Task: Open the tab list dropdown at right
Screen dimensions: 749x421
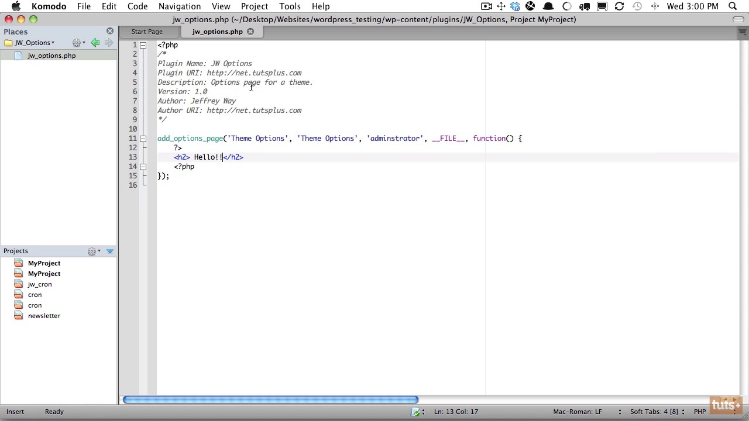Action: 743,32
